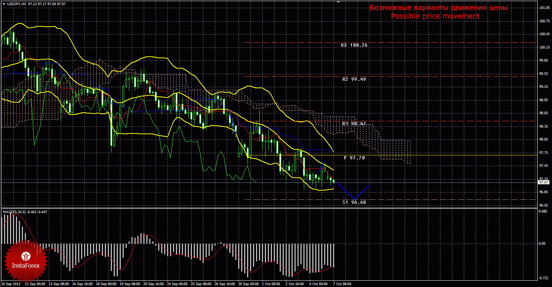Click the S1 96.68 support label

coord(354,202)
